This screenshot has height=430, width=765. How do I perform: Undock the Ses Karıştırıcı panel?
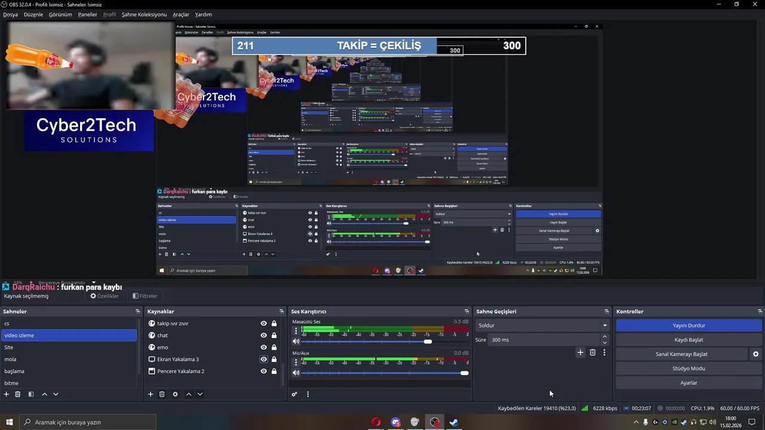(467, 312)
